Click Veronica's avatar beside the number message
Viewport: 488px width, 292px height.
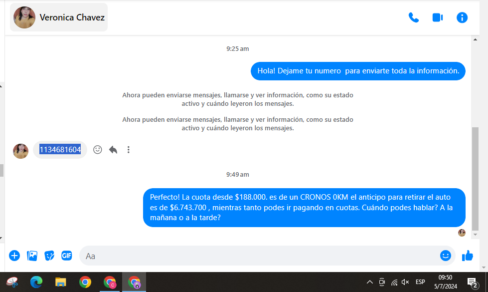click(20, 151)
